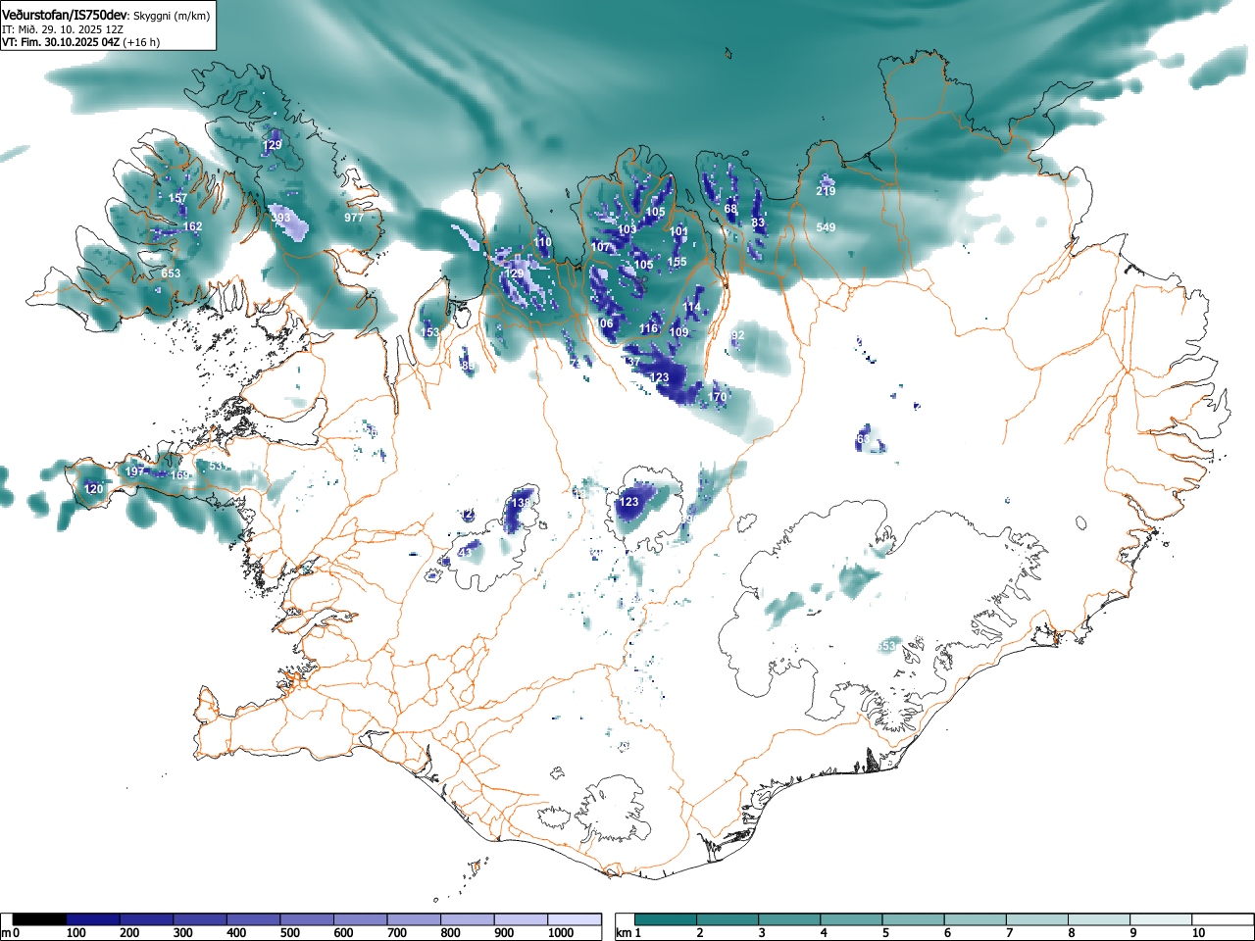Click the 500–600 m purple legend swatch
Screen dimensions: 1255x941
click(307, 919)
